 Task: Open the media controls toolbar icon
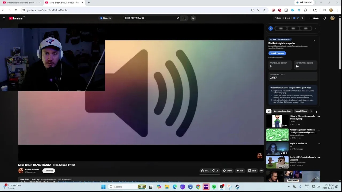[x=324, y=10]
